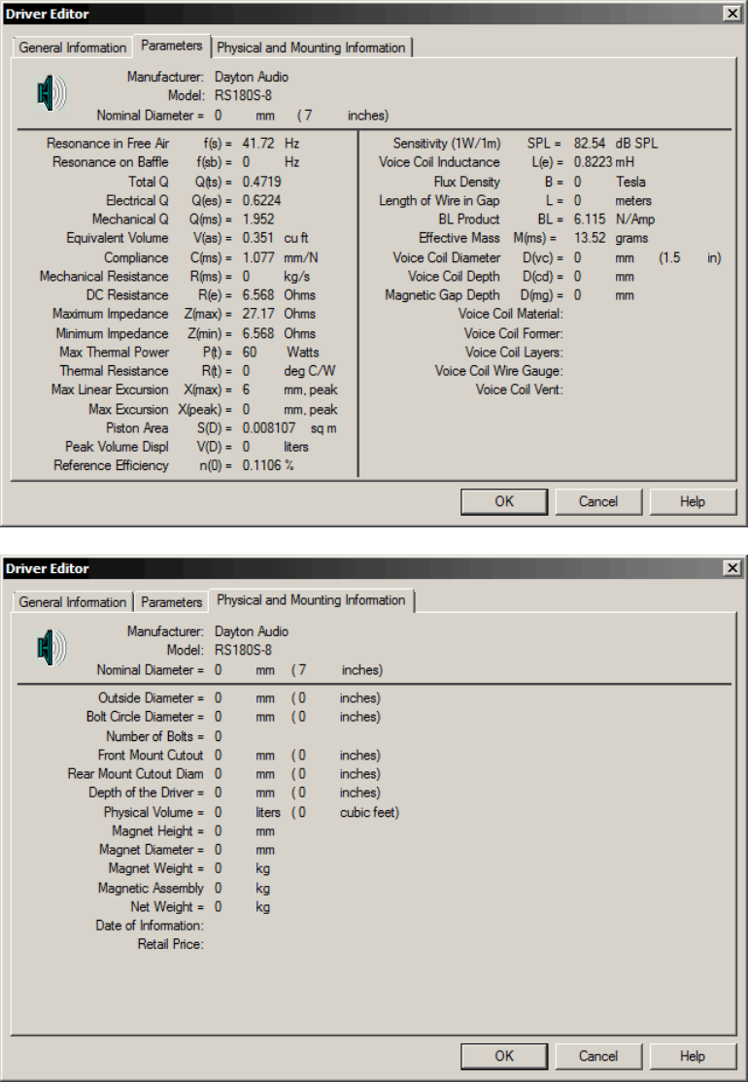748x1082 pixels.
Task: Click the Reference Efficiency value 0.1106
Action: tap(261, 466)
